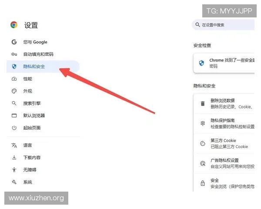Click the accessibility figure icon for 无障碍
261x209 pixels.
pyautogui.click(x=14, y=170)
